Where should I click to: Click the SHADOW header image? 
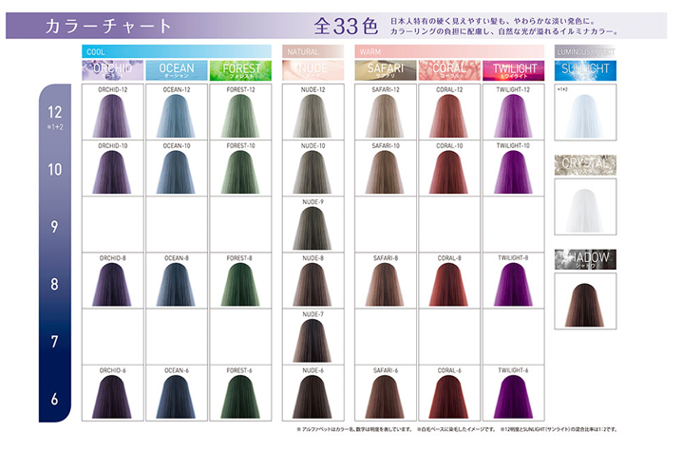[x=585, y=259]
